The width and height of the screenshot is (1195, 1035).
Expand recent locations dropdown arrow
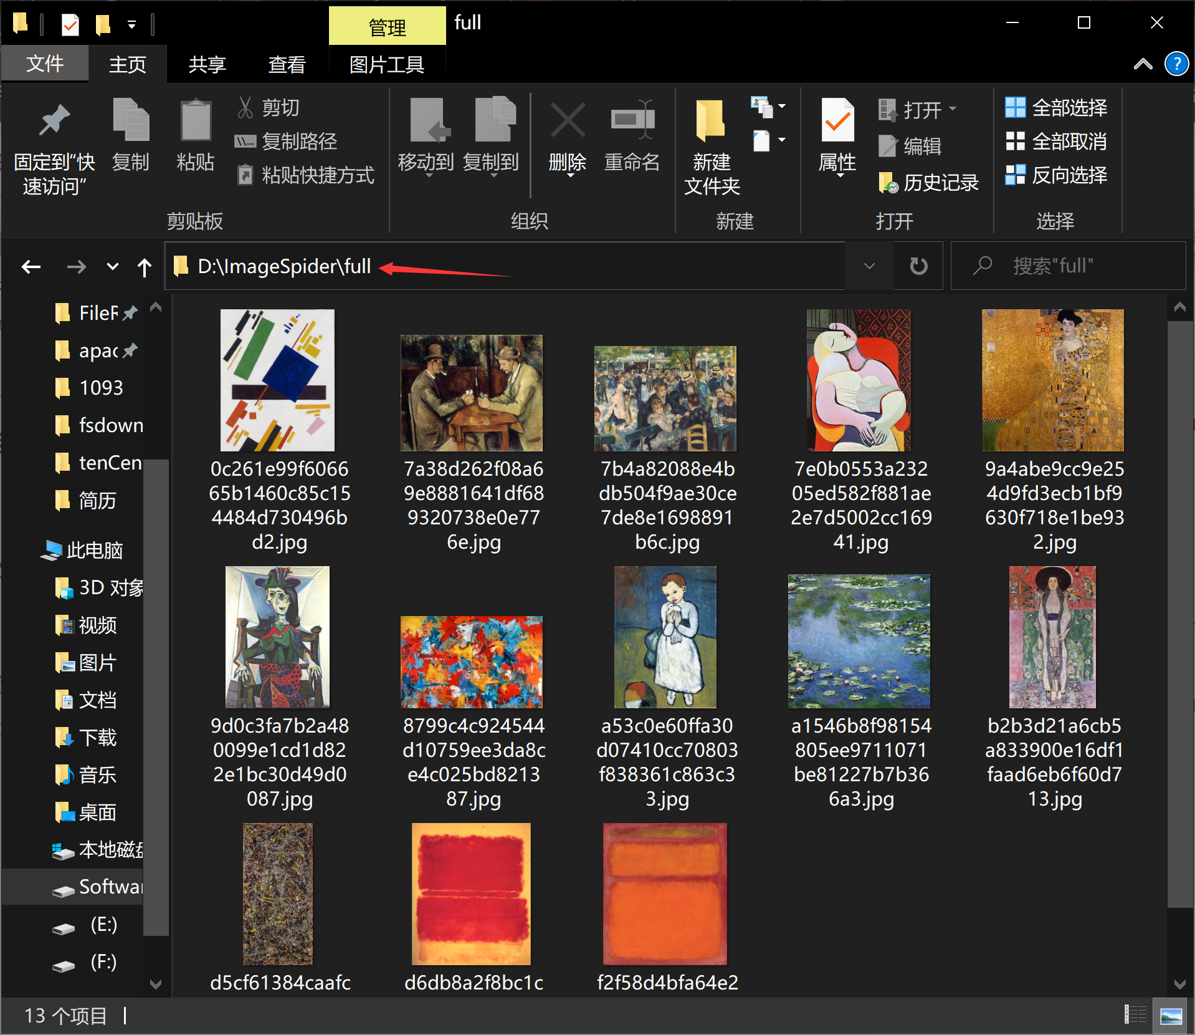tap(112, 267)
